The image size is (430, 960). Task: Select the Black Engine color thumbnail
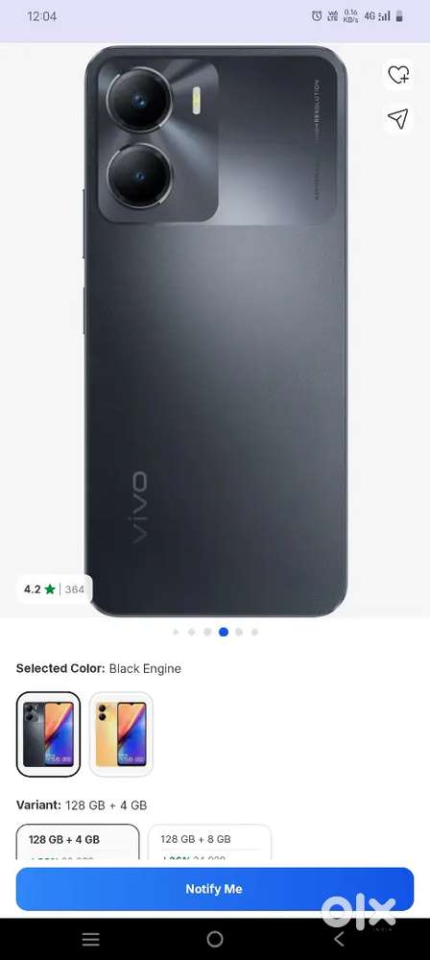click(48, 734)
